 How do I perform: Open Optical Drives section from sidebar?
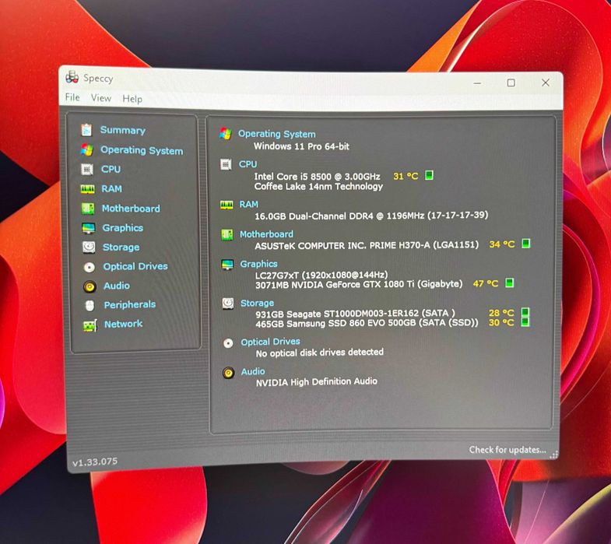(x=135, y=266)
